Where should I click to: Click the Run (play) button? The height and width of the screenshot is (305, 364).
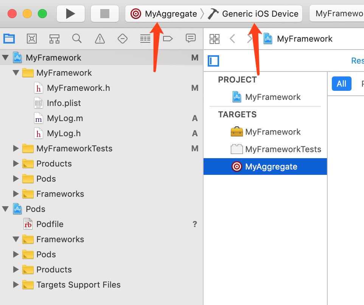70,14
